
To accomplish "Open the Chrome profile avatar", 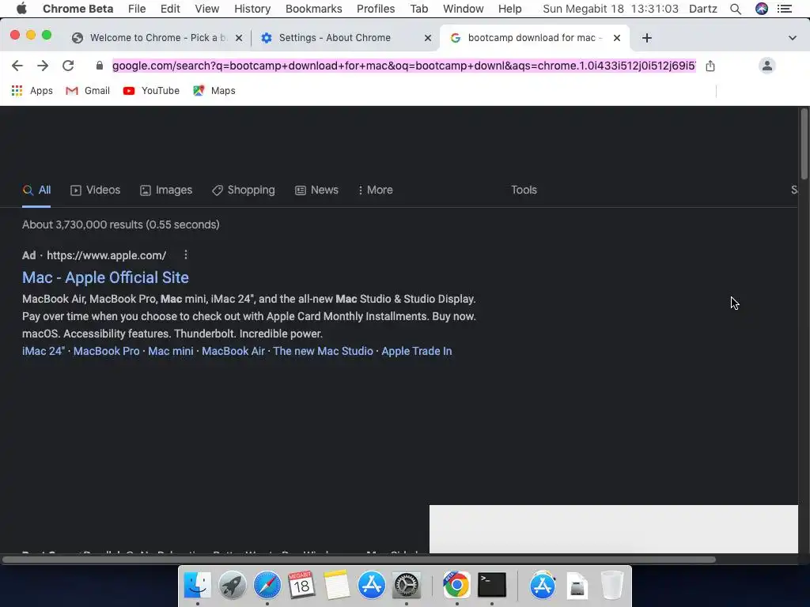I will (767, 66).
